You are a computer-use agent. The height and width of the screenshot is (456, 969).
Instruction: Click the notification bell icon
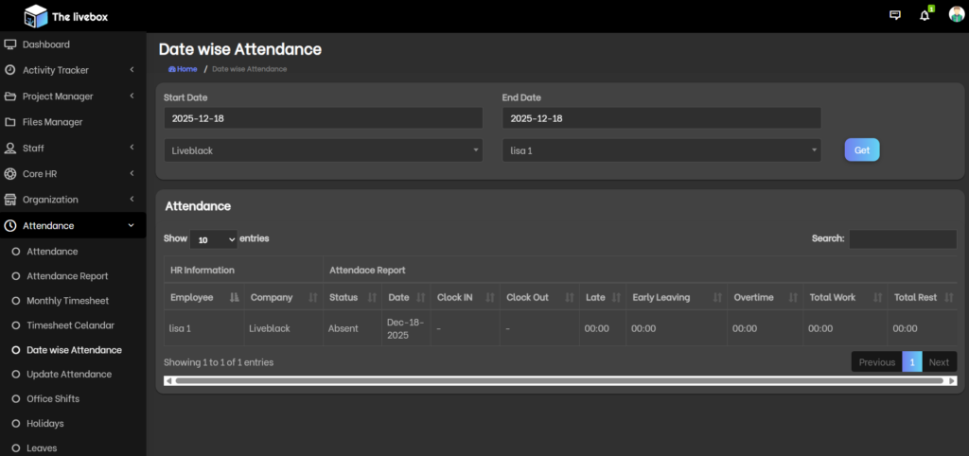[925, 15]
